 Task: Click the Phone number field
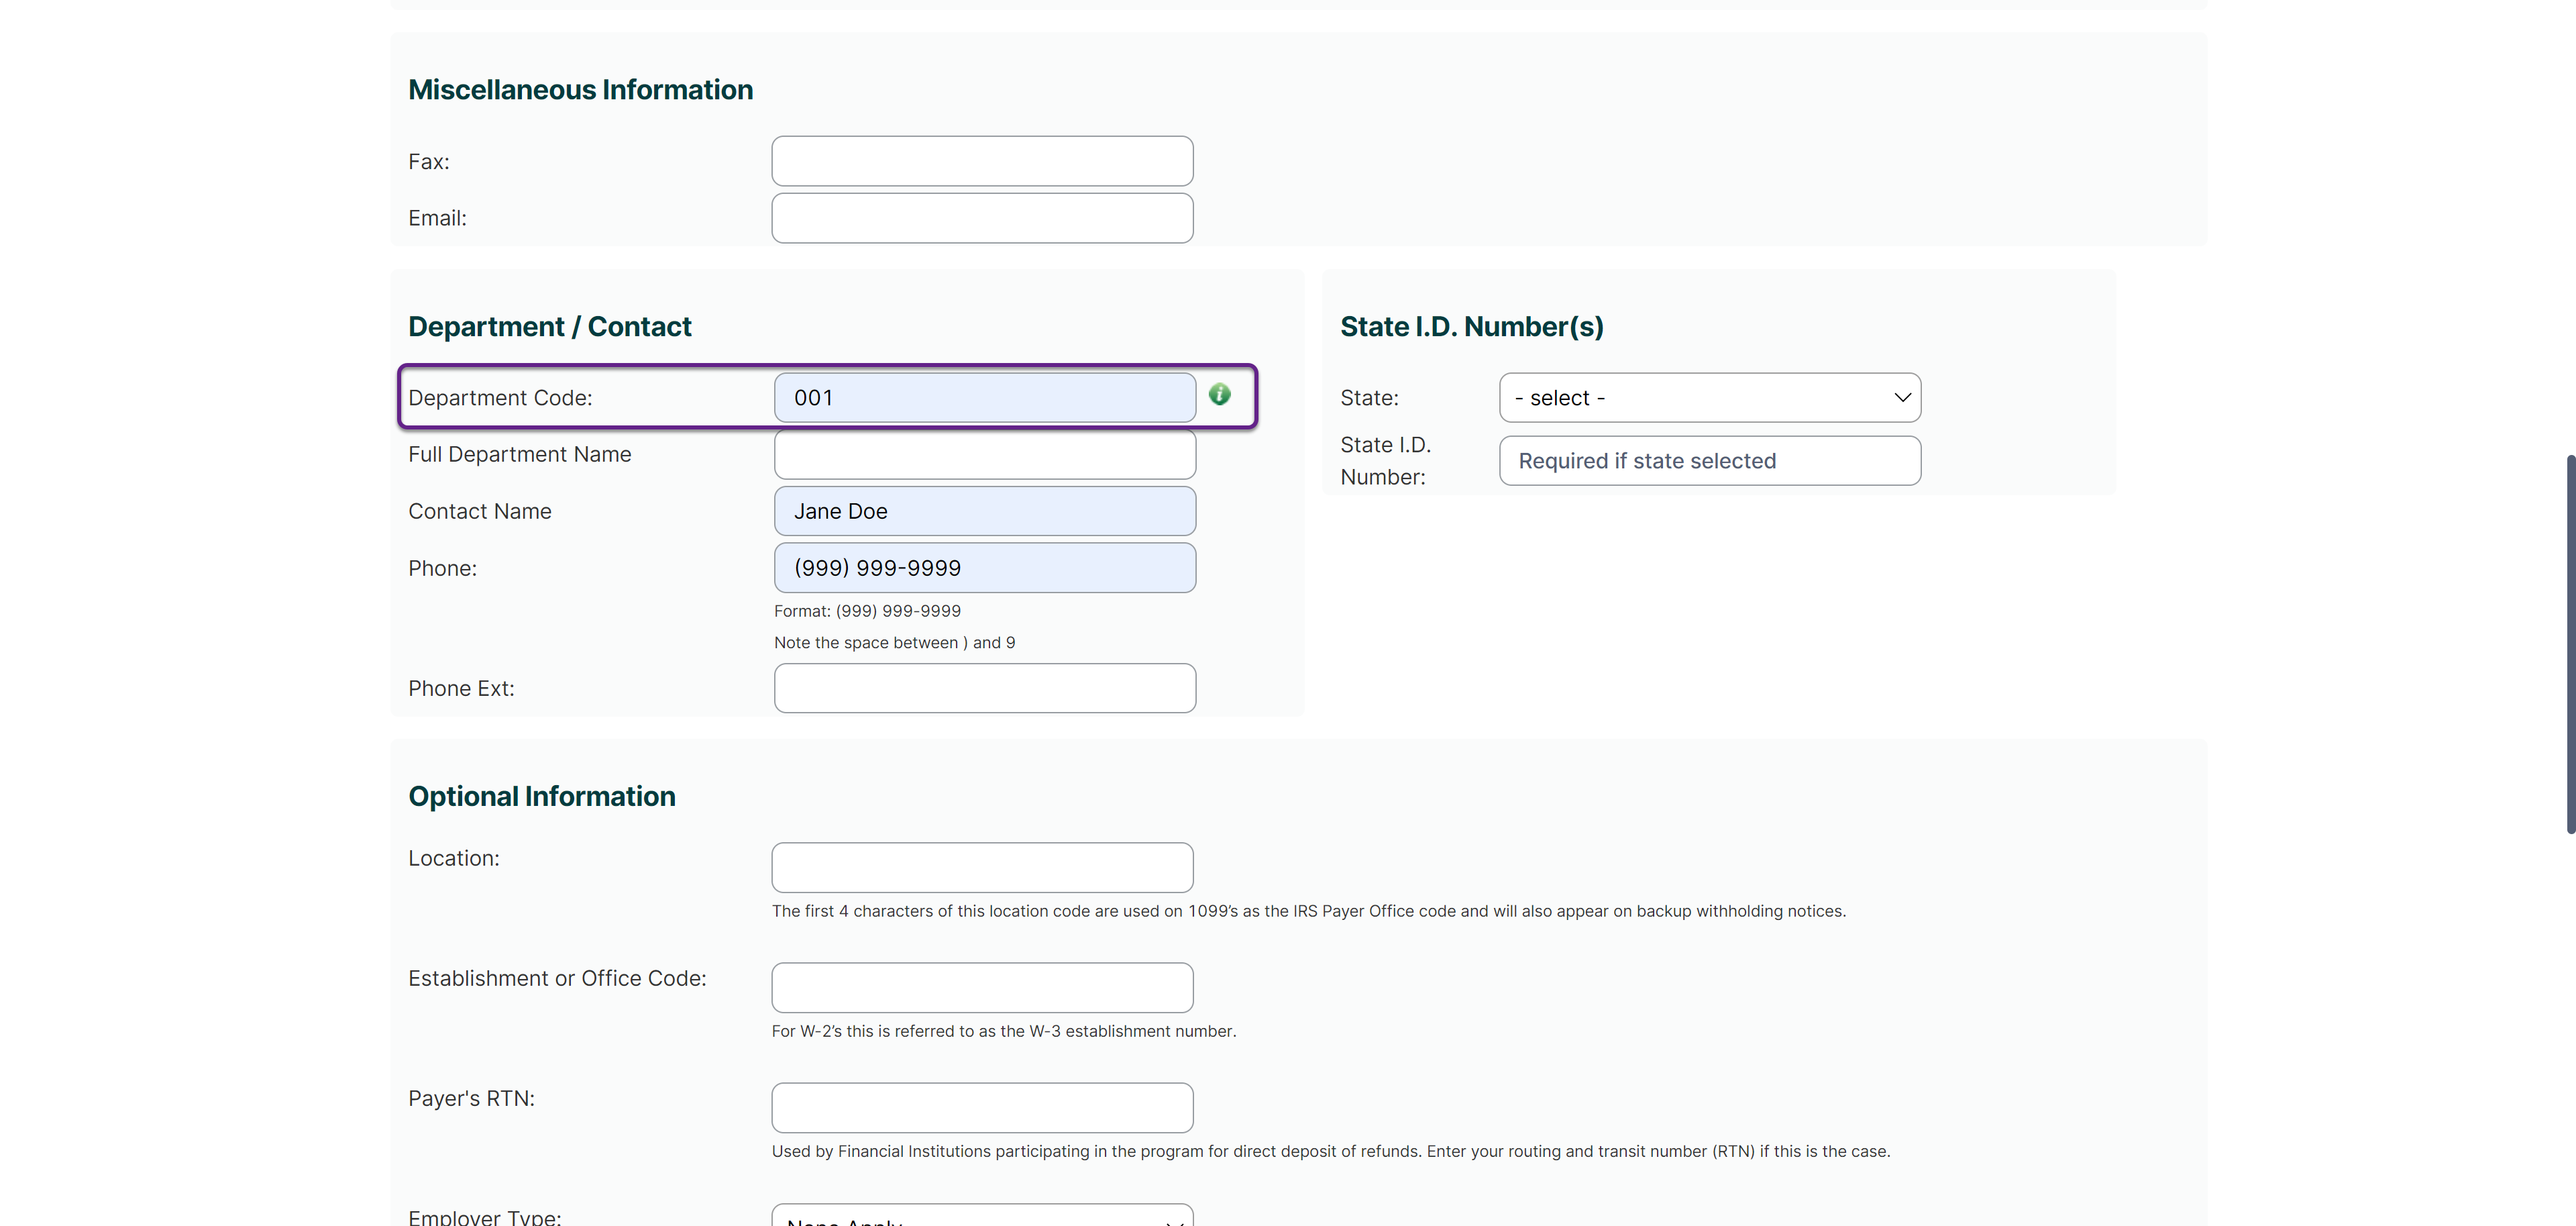[x=984, y=568]
